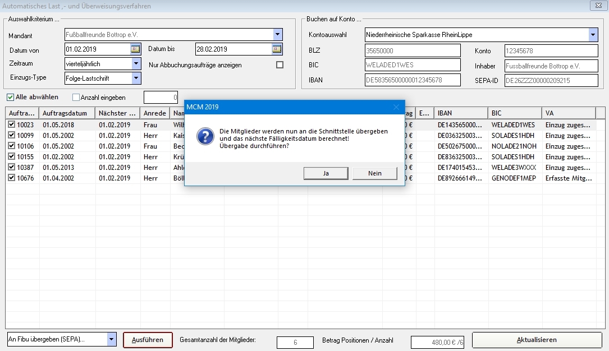The image size is (609, 351).
Task: Select table cell GENODEF1MEP
Action: tap(515, 178)
